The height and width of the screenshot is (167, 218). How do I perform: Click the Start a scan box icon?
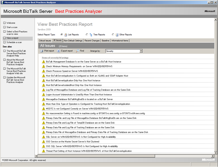point(5,27)
